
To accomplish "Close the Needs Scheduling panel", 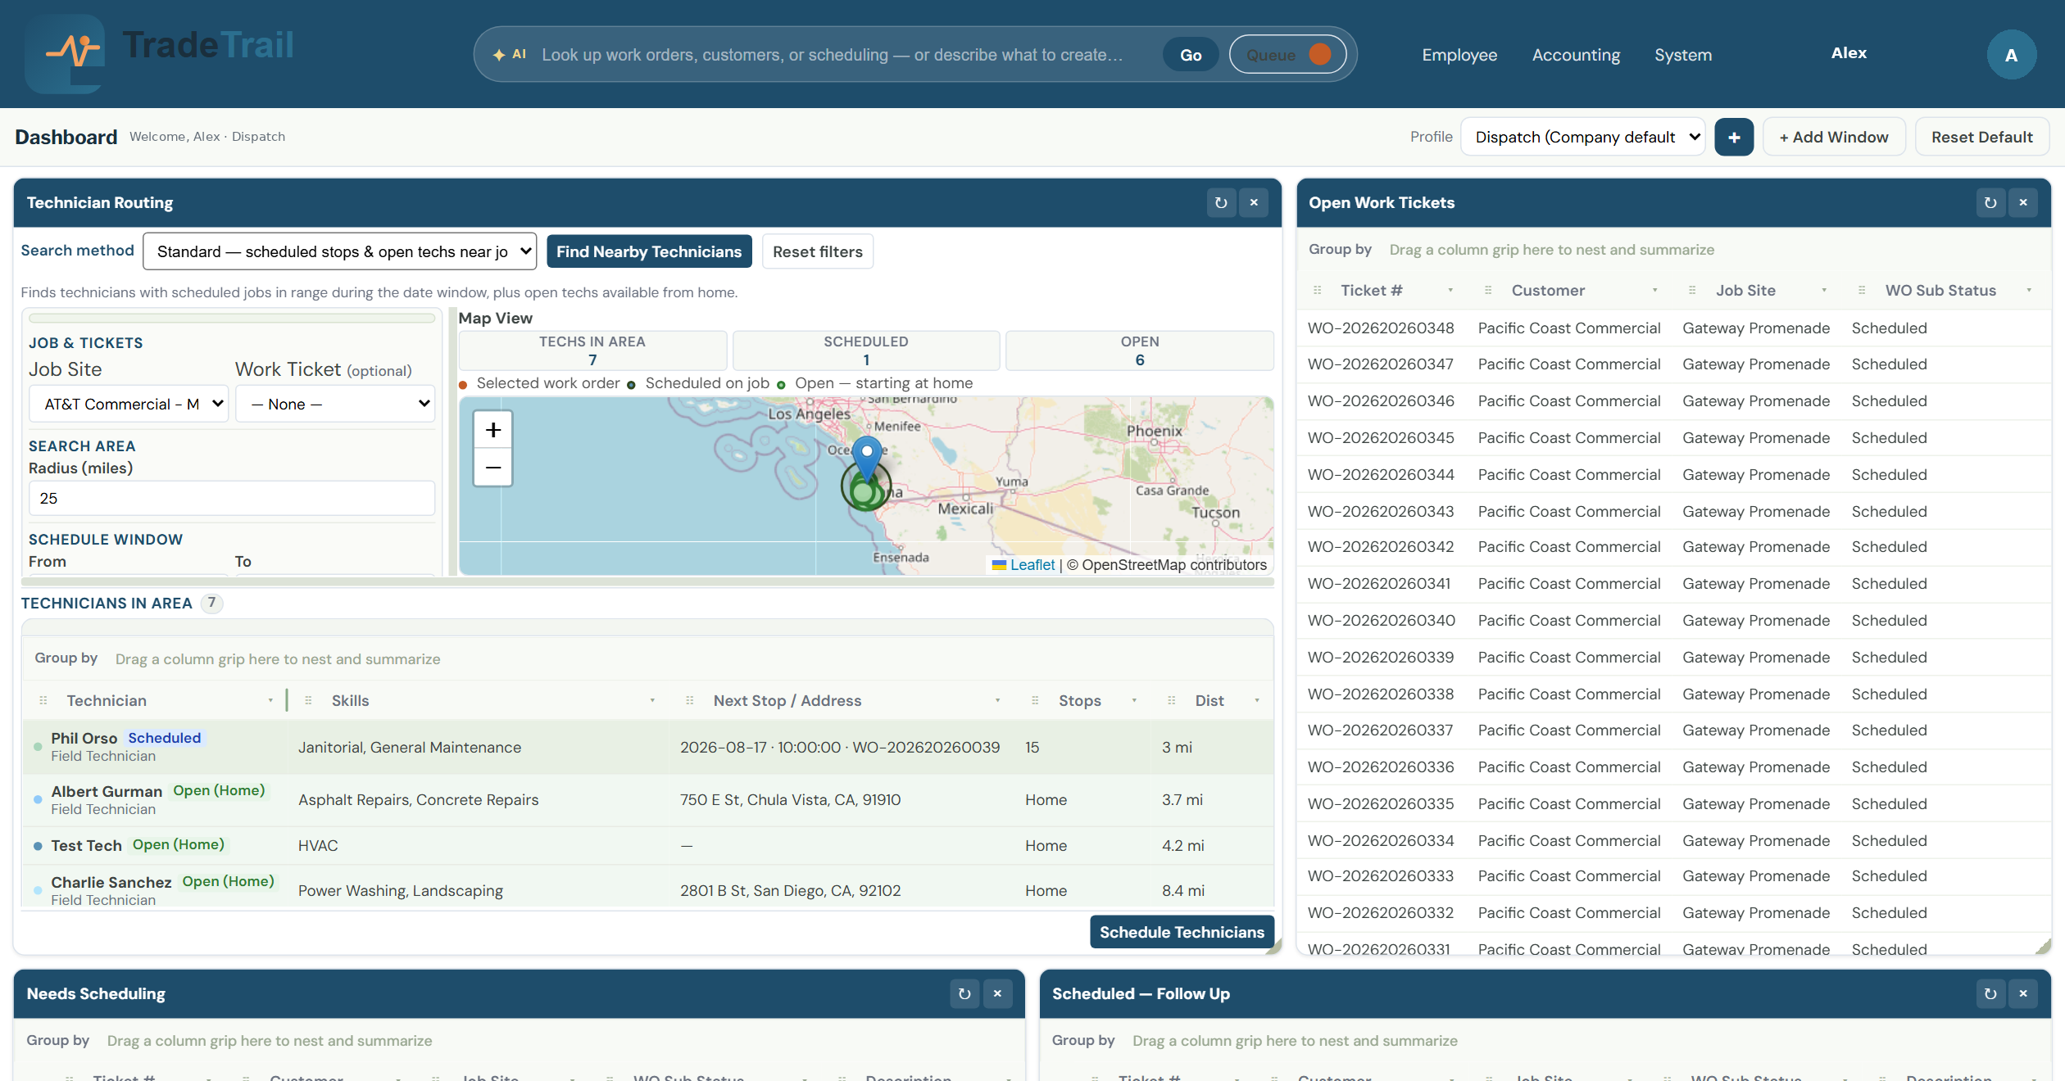I will point(997,994).
